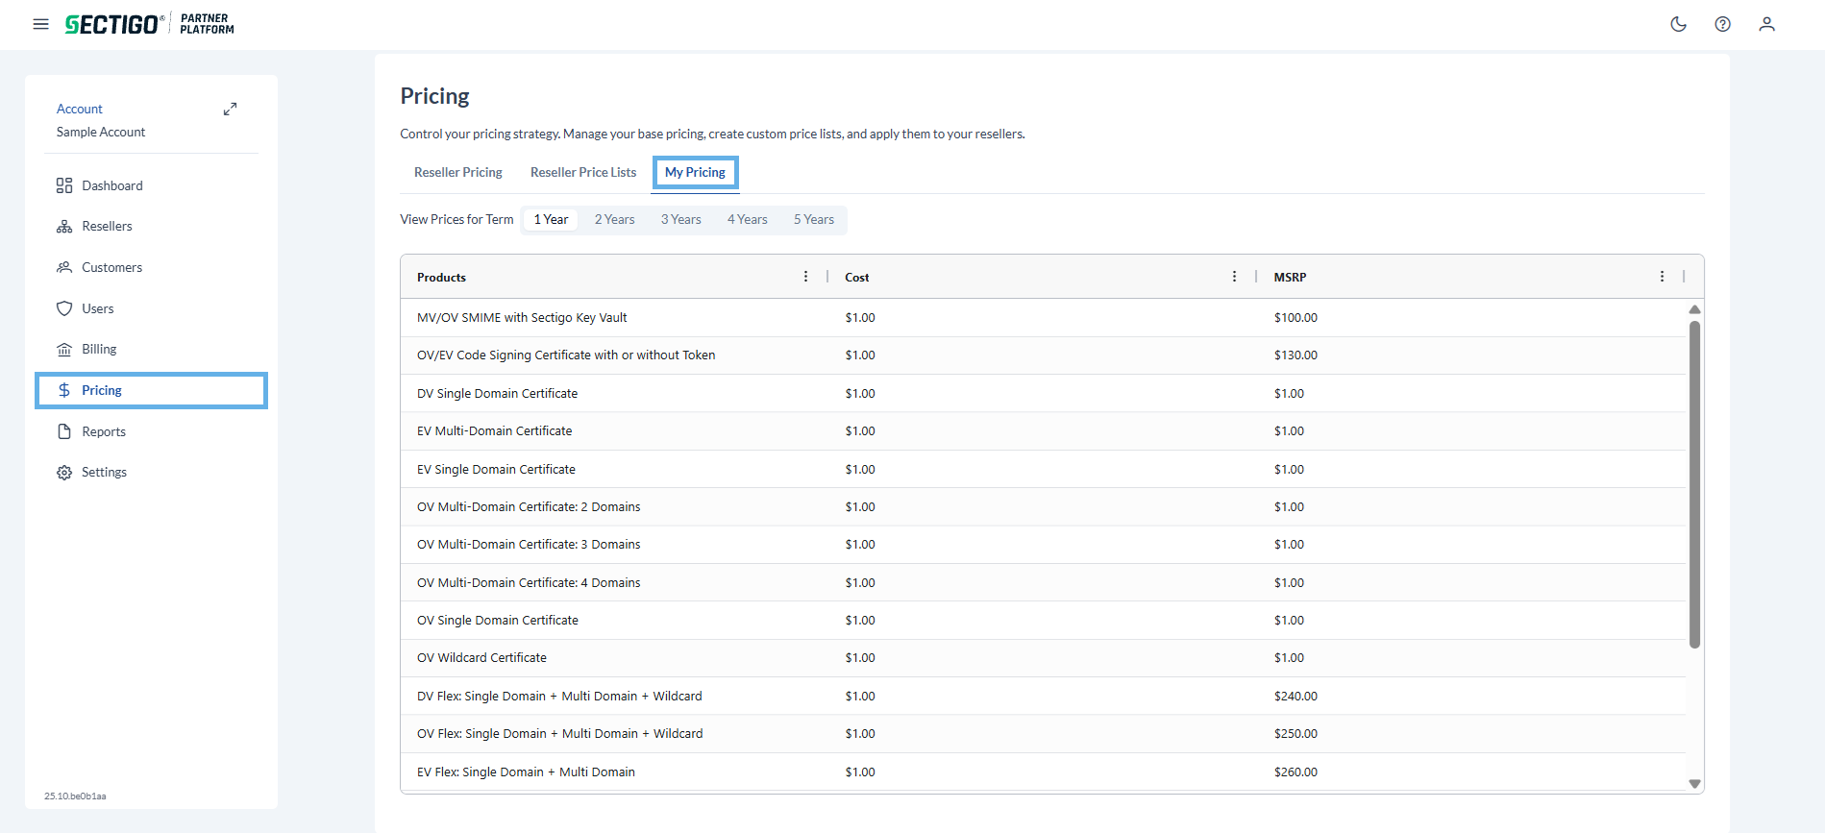Select OV Multi-Domain Certificate: 3 Domains row

point(1044,545)
